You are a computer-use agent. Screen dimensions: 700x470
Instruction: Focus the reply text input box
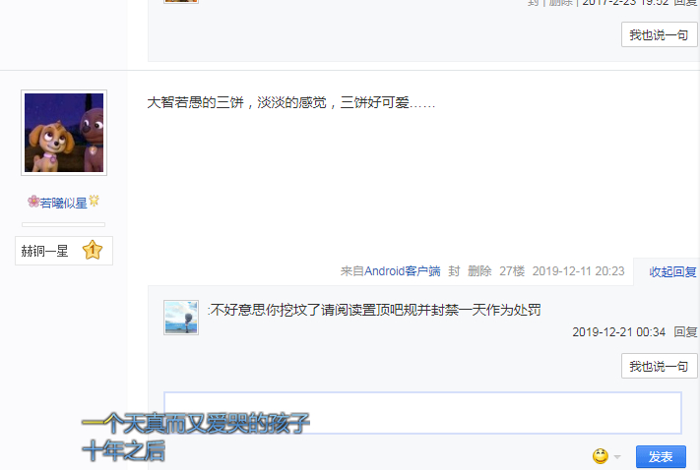pos(422,412)
